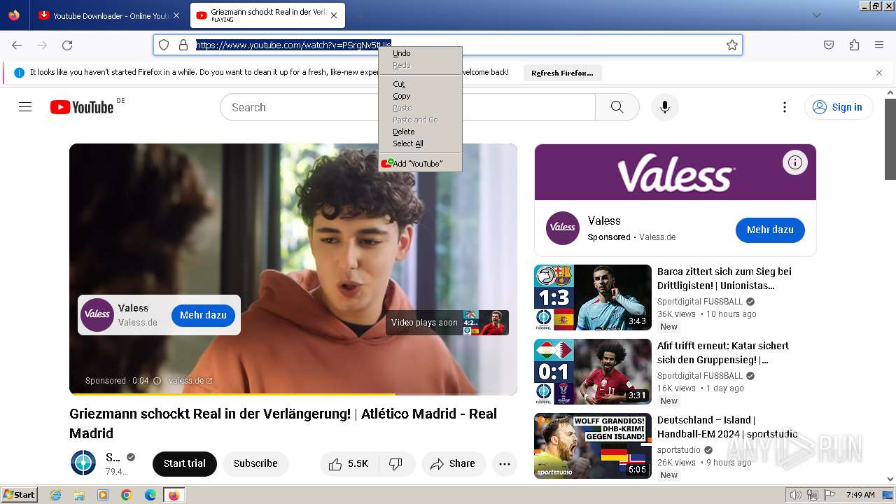Choose Delete from context menu
This screenshot has height=504, width=896.
tap(420, 132)
